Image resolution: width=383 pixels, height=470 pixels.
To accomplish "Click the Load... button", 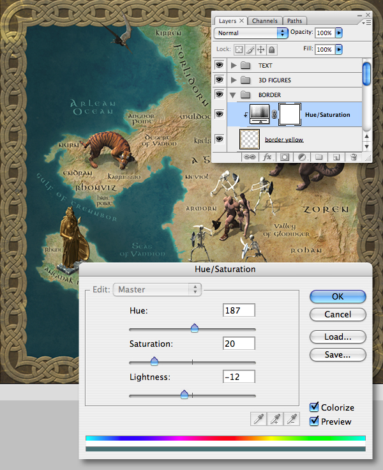I will pyautogui.click(x=338, y=337).
